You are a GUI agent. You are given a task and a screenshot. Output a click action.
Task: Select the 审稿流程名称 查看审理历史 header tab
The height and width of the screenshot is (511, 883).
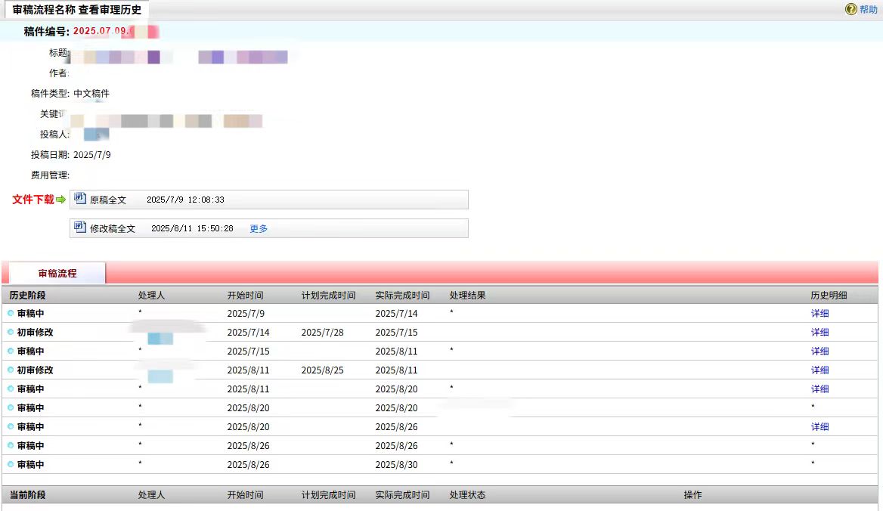click(77, 10)
